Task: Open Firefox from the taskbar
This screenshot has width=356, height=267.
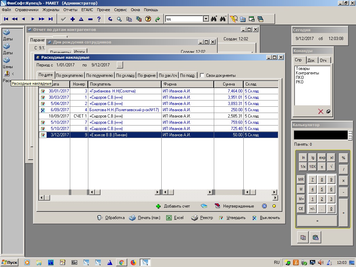Action: click(133, 262)
